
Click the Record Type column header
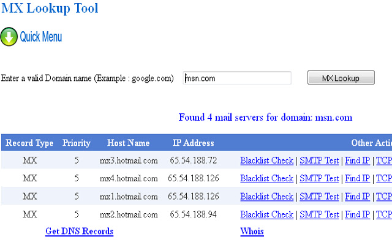pos(29,143)
